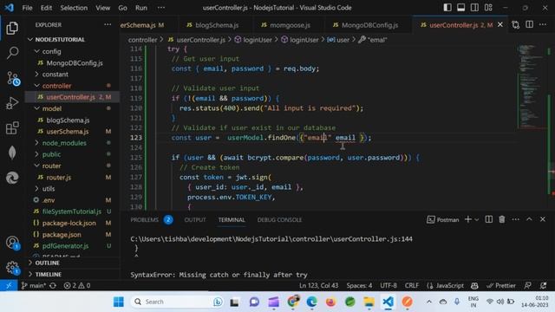
Task: Open the Explorer view in activity bar
Action: pyautogui.click(x=12, y=28)
